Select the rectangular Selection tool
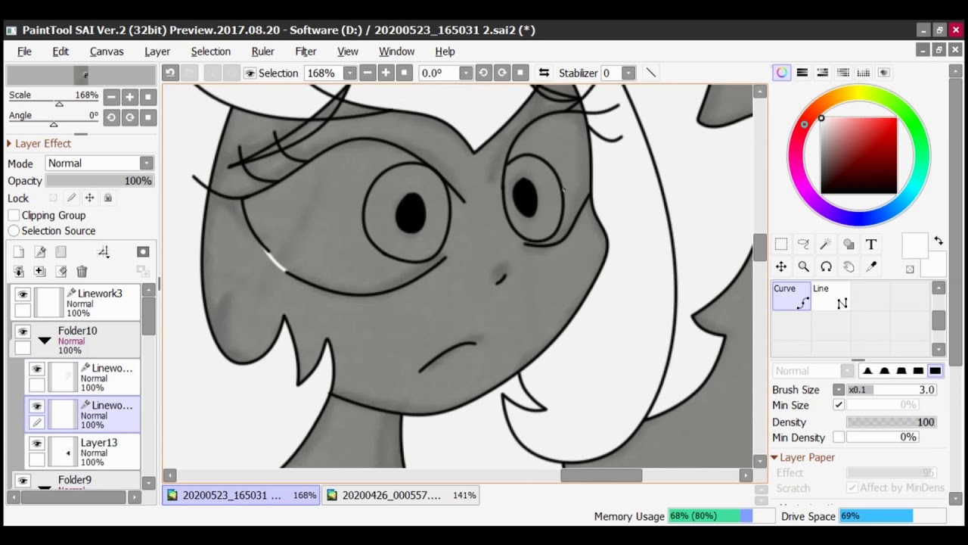This screenshot has height=545, width=968. tap(781, 244)
